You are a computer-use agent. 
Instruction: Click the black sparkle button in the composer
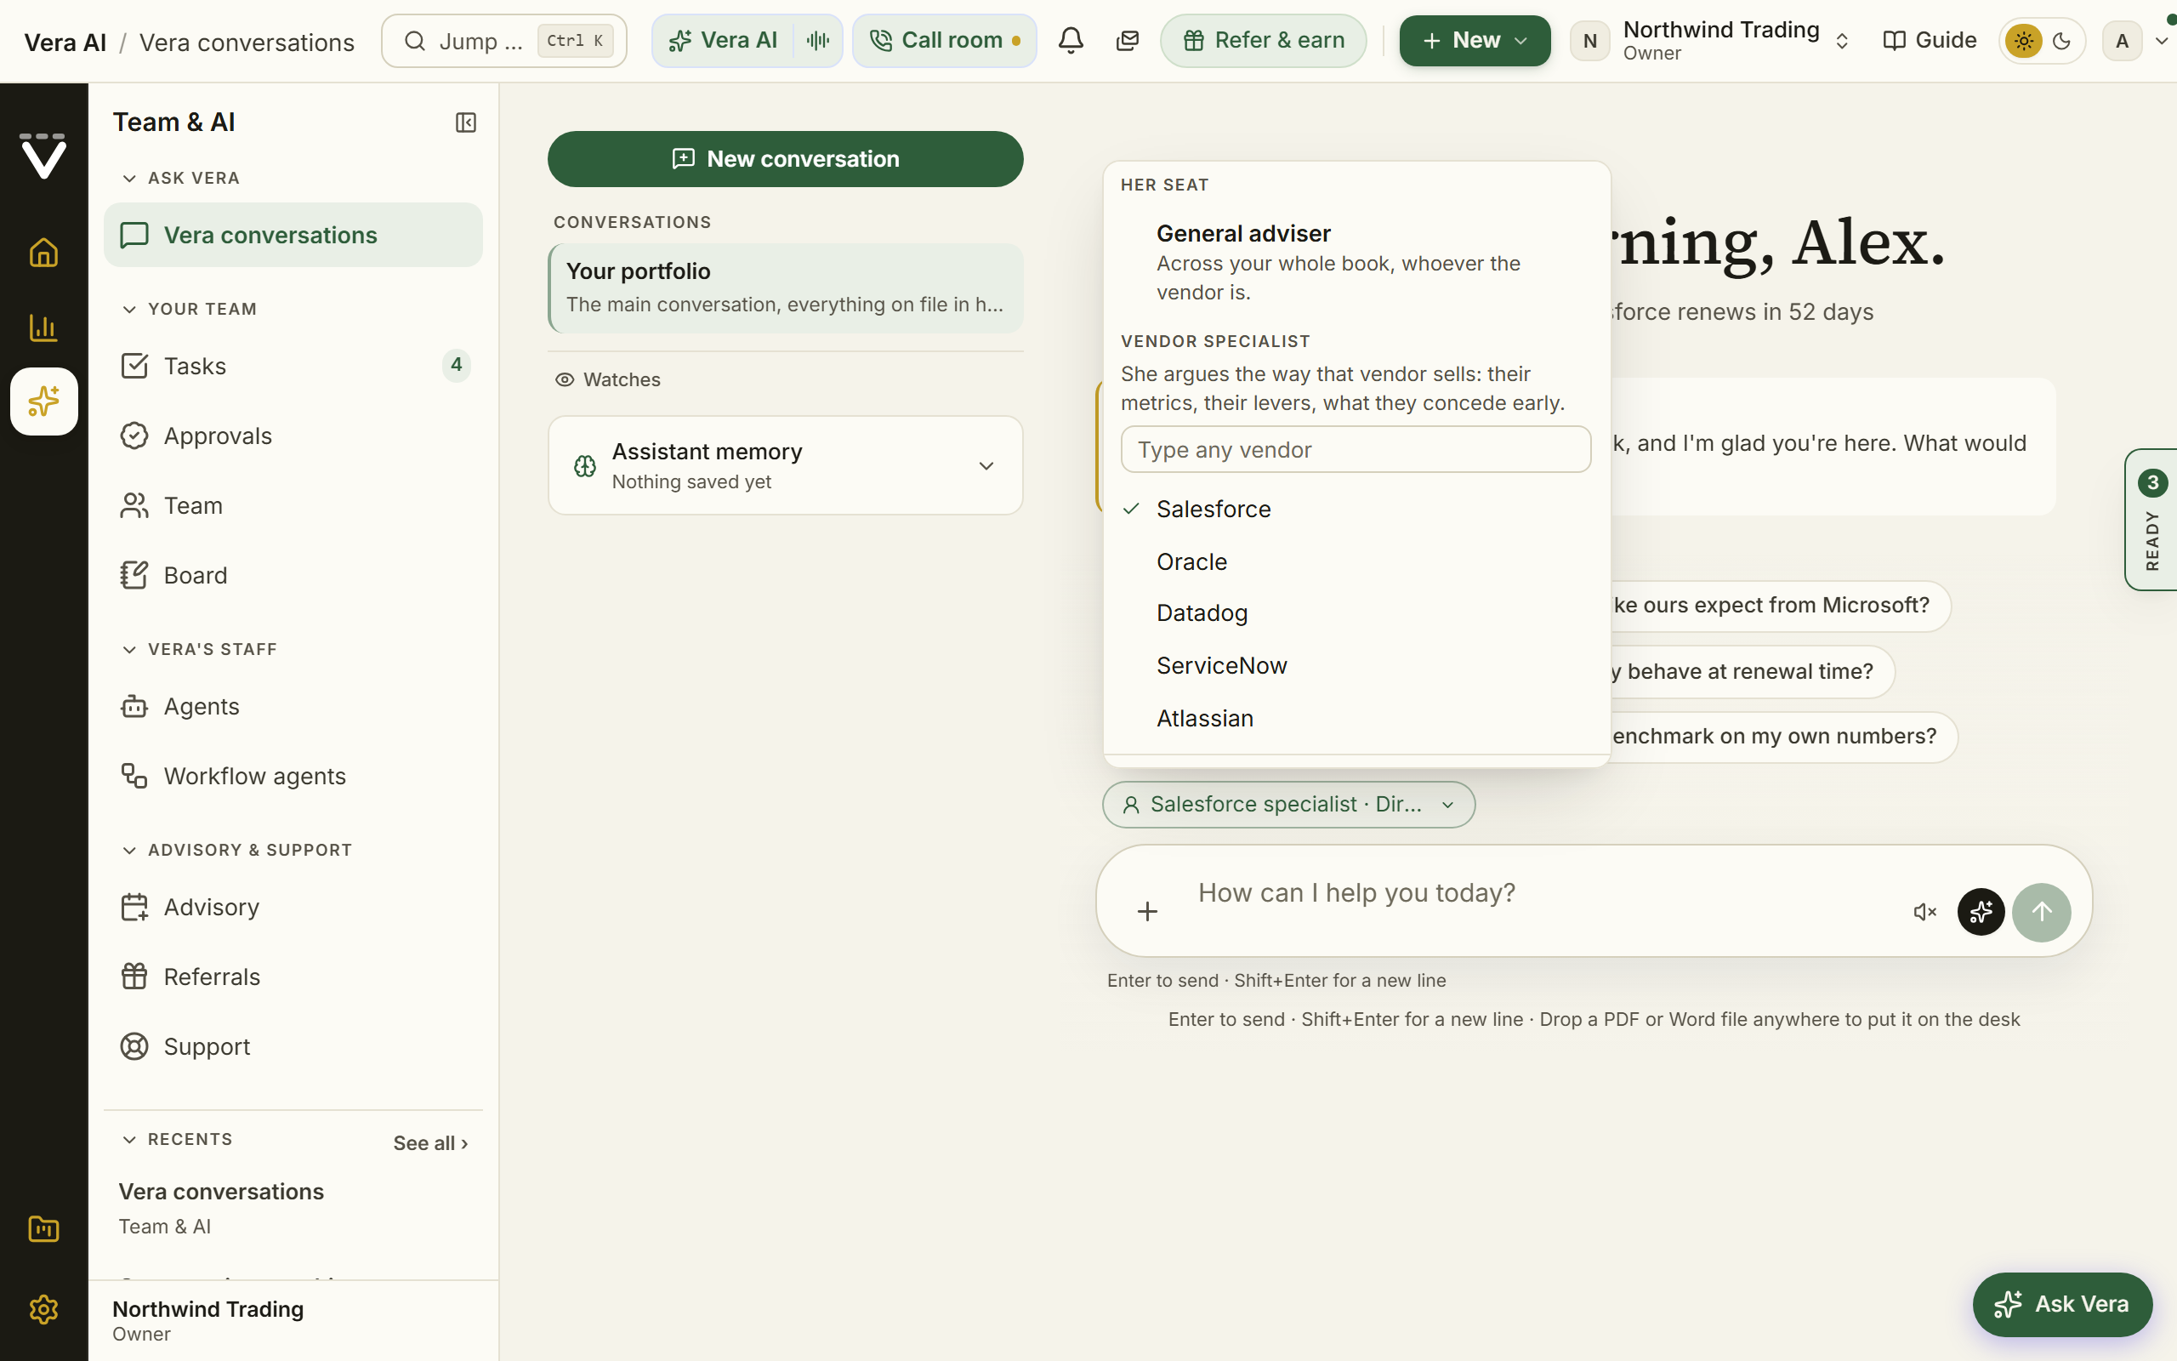click(x=1981, y=912)
